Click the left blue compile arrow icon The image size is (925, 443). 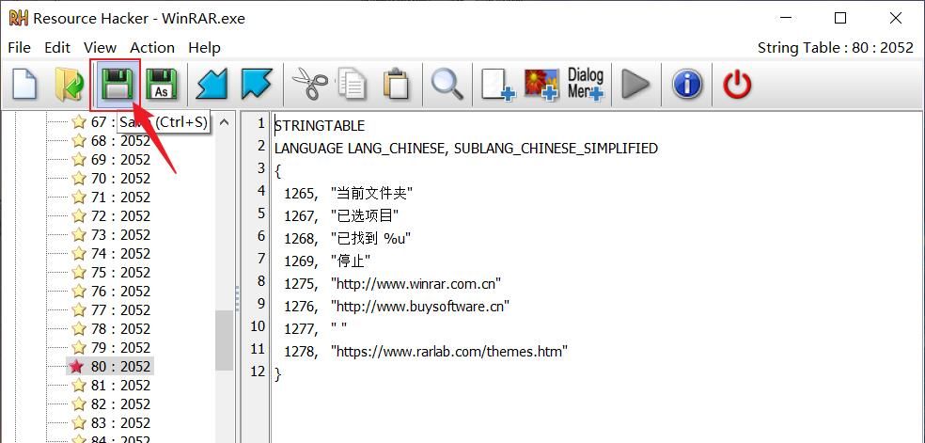[212, 85]
